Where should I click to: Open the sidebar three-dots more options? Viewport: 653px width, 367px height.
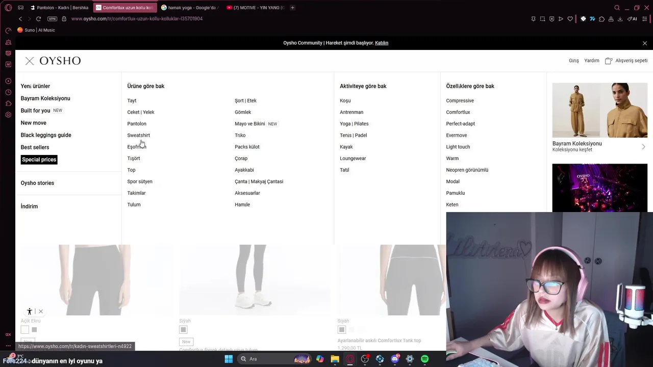[x=8, y=346]
